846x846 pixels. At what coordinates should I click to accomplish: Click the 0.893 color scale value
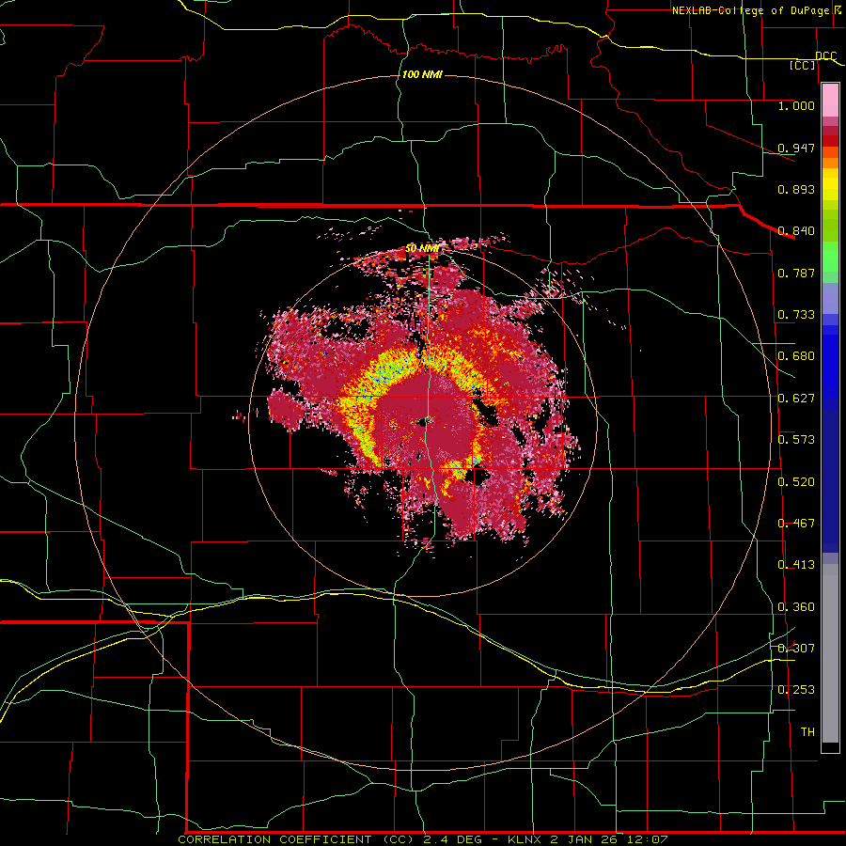(x=796, y=189)
